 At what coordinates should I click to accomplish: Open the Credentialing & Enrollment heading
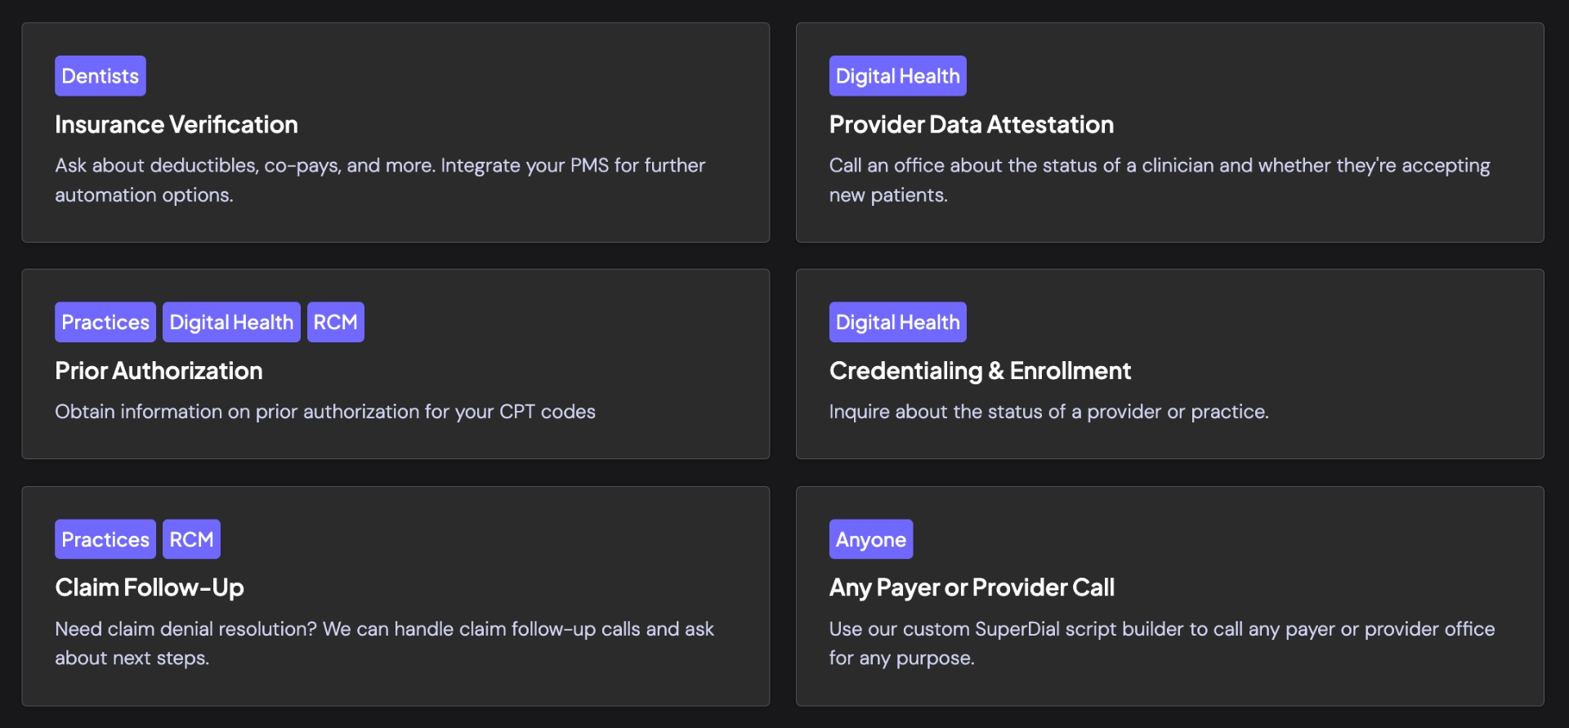tap(980, 371)
